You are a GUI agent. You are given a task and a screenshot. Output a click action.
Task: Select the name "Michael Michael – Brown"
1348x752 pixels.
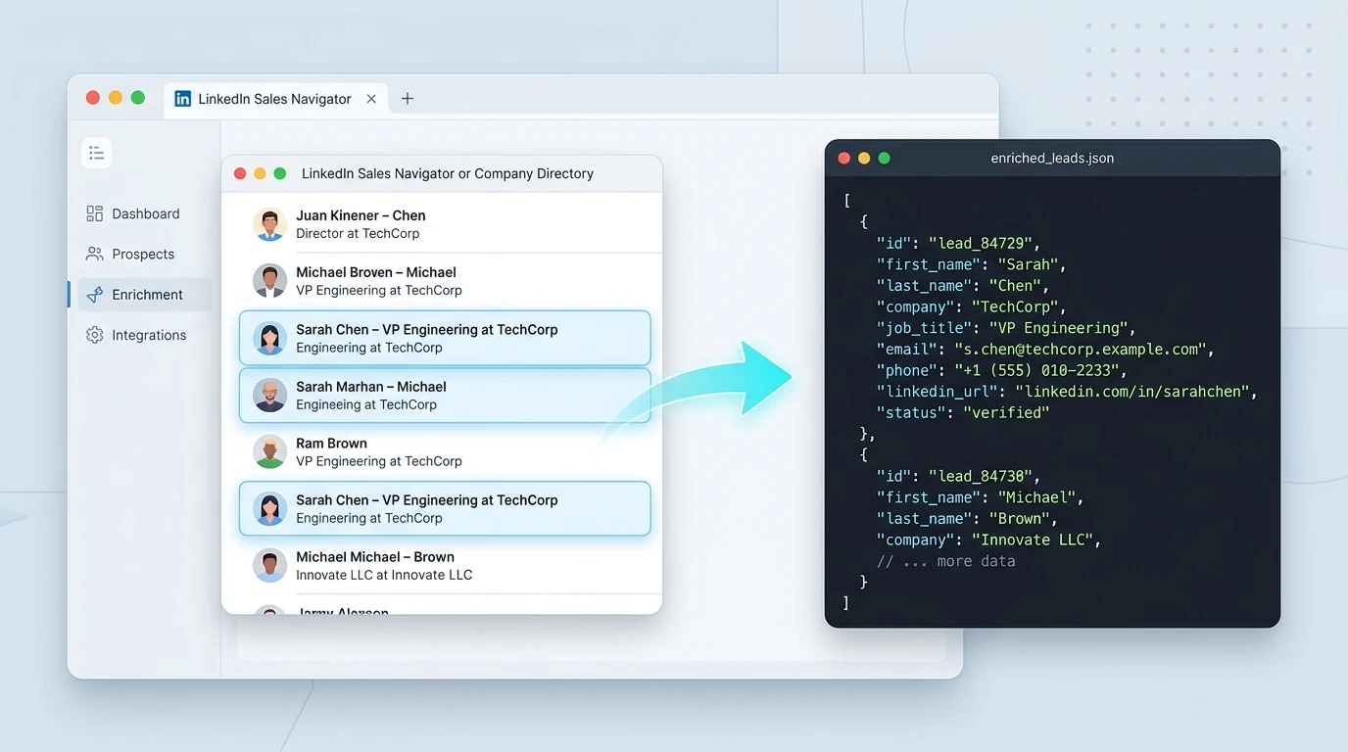[375, 557]
